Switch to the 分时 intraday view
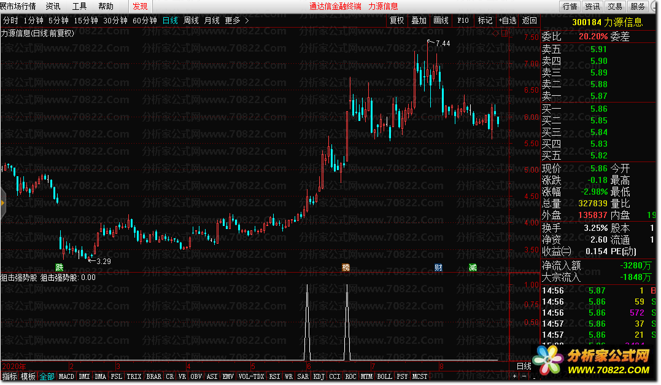The image size is (661, 385). pyautogui.click(x=10, y=20)
